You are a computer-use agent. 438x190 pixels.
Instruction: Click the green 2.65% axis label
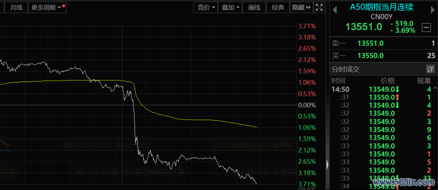click(x=307, y=162)
